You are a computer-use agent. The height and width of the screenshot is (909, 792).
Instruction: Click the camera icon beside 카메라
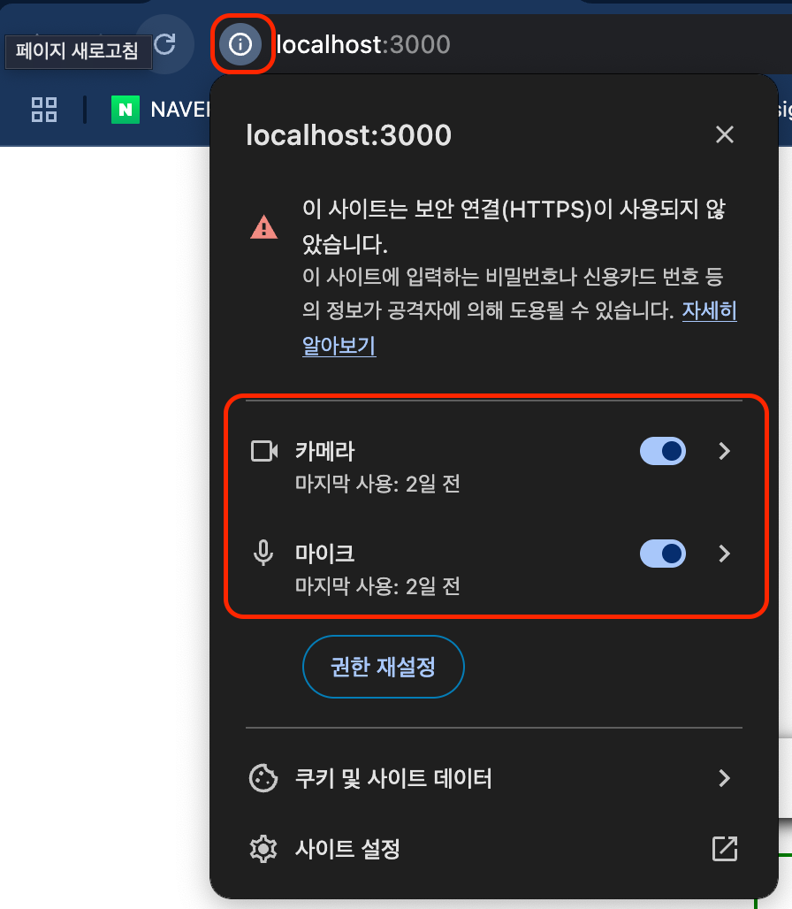[264, 450]
